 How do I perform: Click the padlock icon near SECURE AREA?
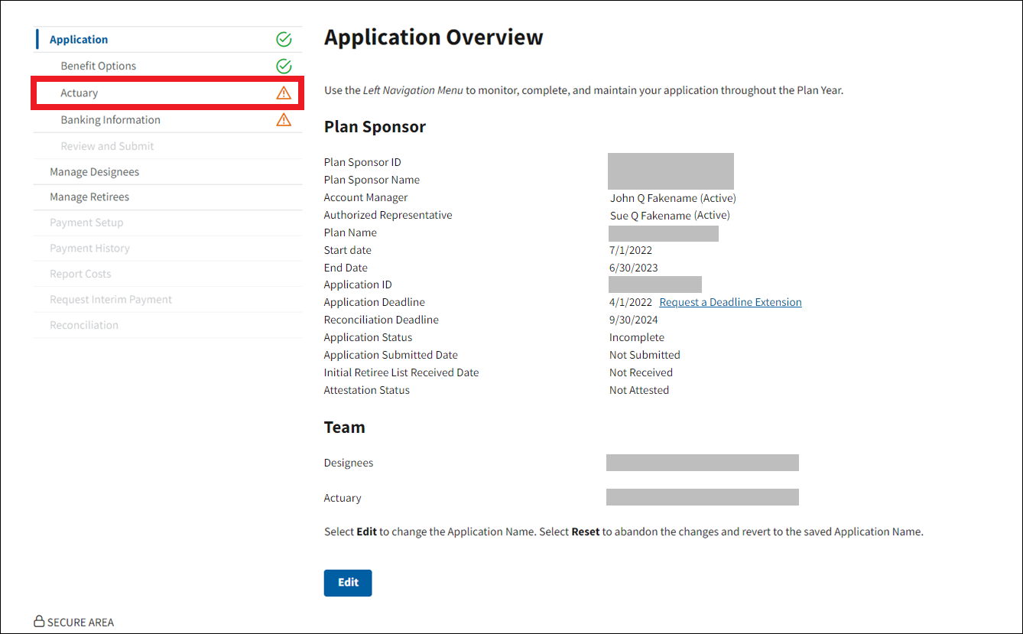pos(39,622)
